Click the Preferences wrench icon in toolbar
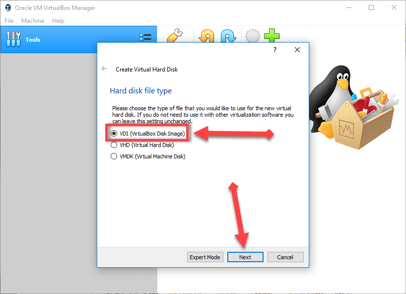The image size is (406, 294). pyautogui.click(x=174, y=36)
